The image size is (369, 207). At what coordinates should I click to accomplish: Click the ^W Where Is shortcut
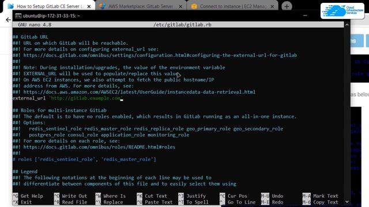click(111, 196)
